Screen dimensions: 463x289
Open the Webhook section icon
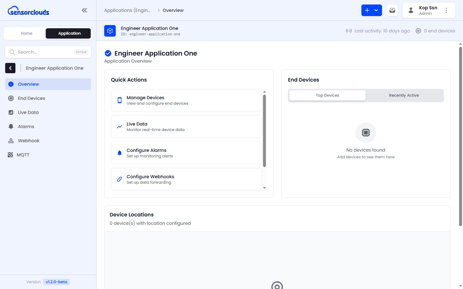pos(11,140)
